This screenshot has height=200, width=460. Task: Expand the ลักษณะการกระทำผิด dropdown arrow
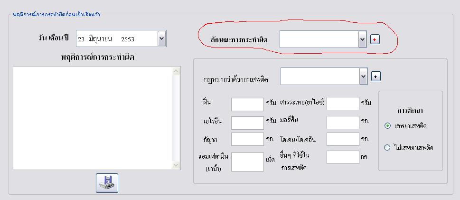(362, 39)
